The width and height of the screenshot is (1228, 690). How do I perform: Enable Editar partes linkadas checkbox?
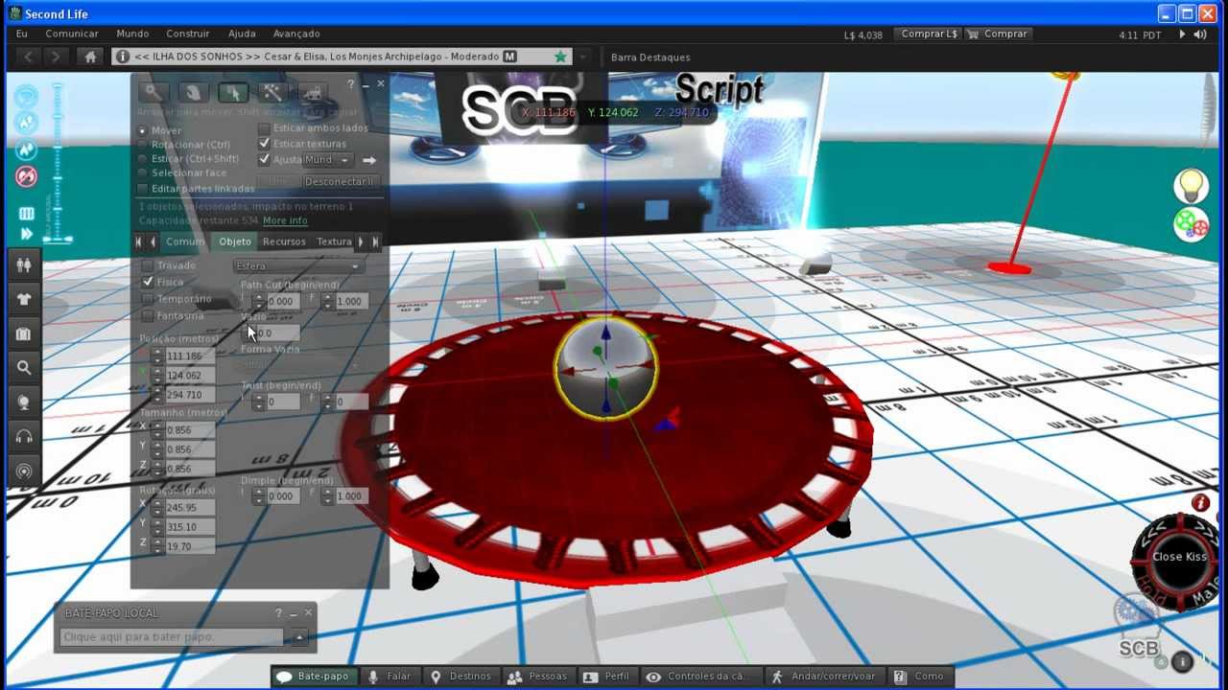pyautogui.click(x=143, y=189)
